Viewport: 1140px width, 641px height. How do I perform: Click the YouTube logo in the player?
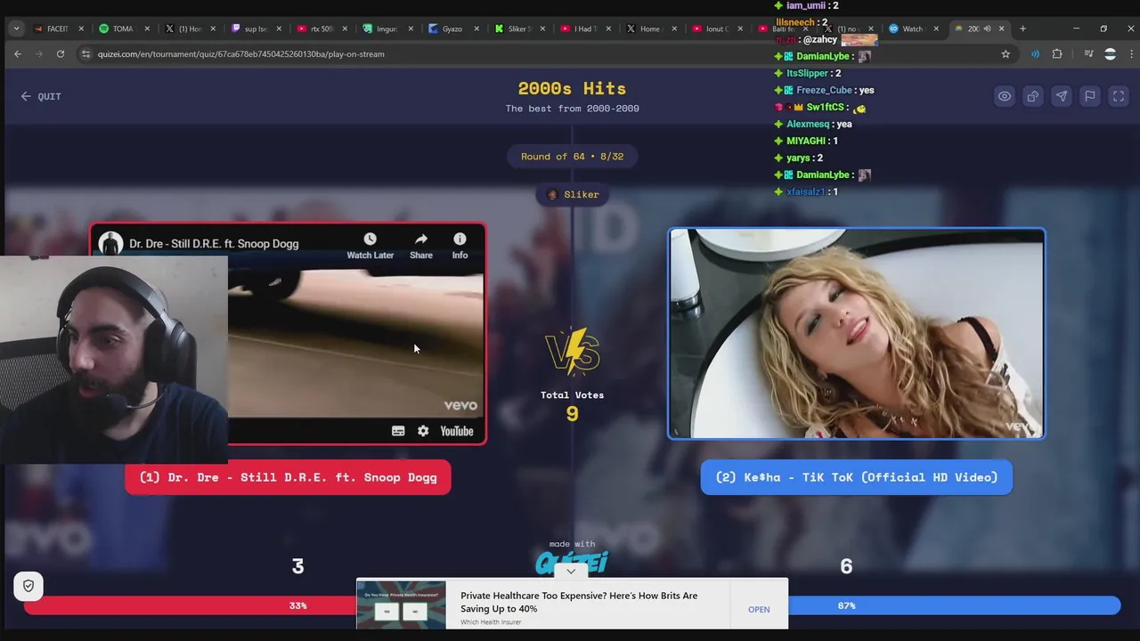tap(456, 431)
